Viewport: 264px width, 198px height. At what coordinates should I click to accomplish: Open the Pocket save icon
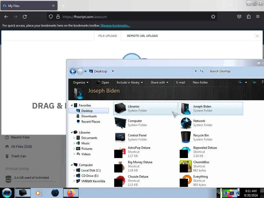(x=239, y=17)
